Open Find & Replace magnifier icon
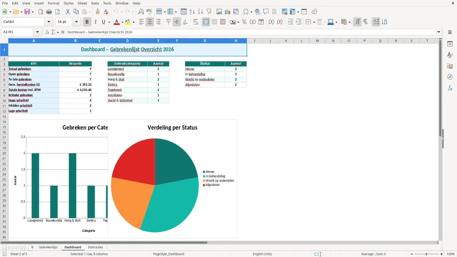Screen dimensions: 457x257 141,12
